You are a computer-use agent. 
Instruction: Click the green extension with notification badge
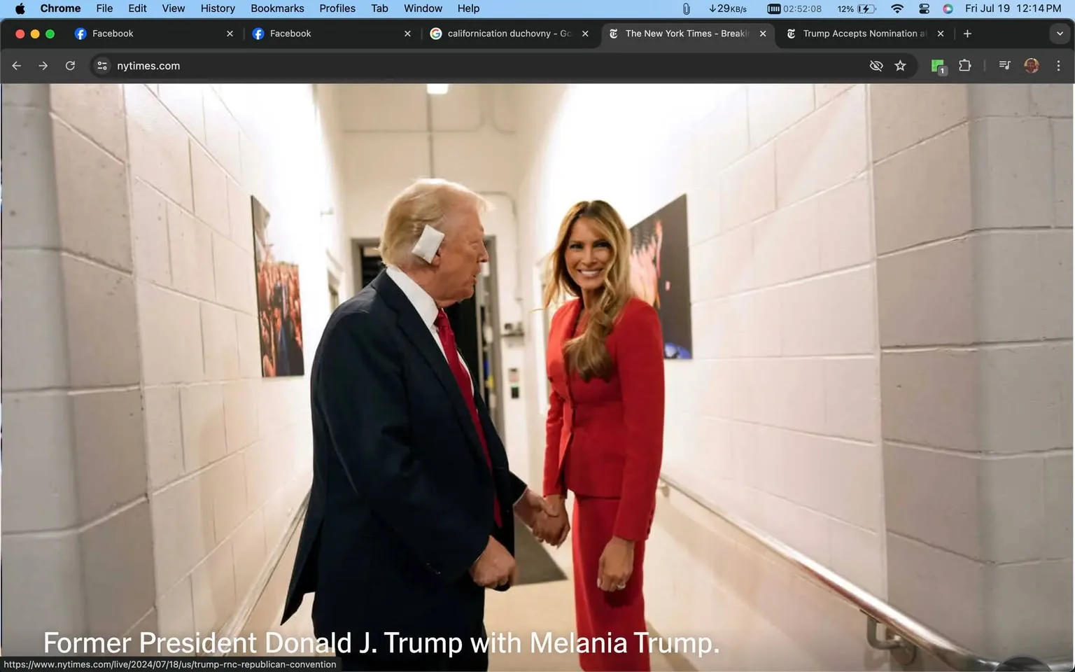(937, 65)
